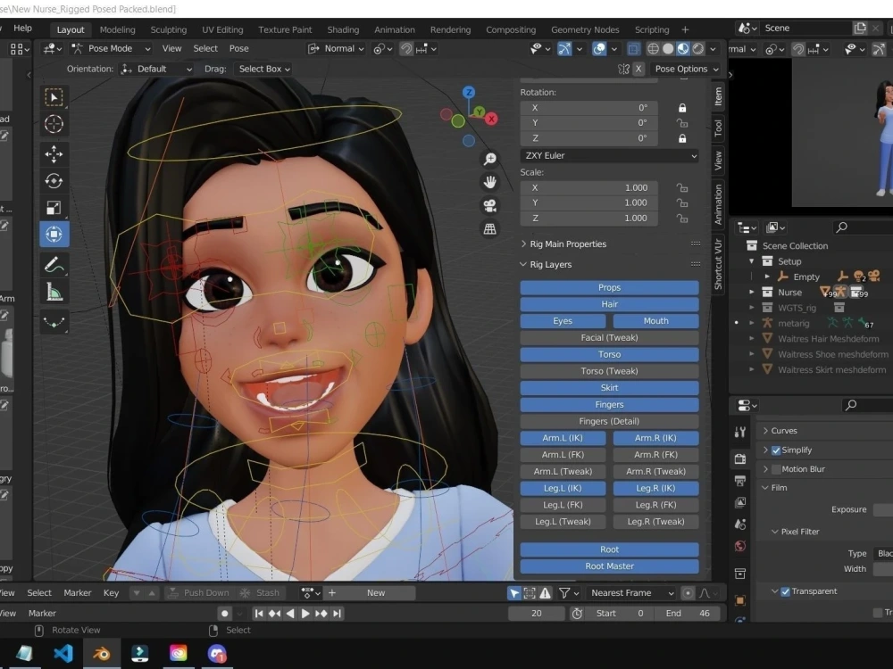
Task: Select the Scale tool
Action: pos(54,208)
